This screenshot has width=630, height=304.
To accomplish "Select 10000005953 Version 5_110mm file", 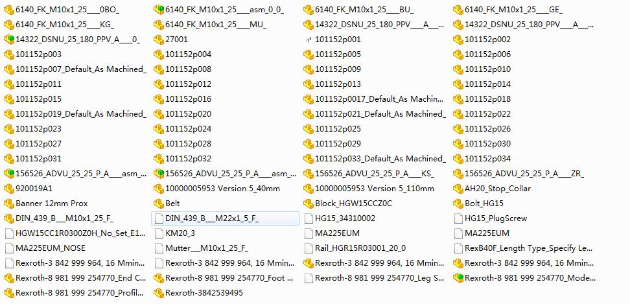I will pyautogui.click(x=375, y=189).
